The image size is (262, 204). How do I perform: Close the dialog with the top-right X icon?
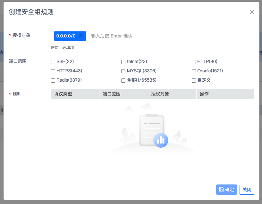point(252,12)
